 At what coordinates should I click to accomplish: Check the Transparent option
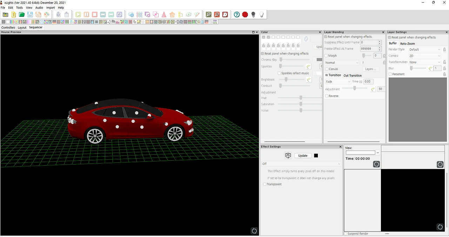click(264, 184)
